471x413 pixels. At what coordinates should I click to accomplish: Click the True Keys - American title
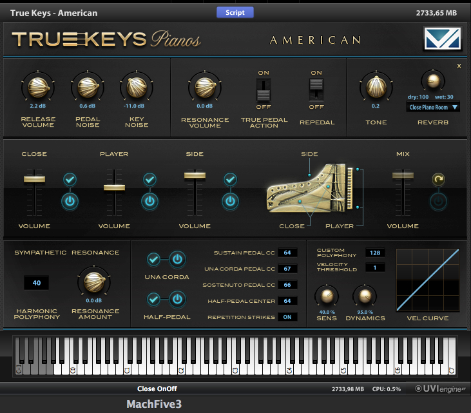pos(53,13)
